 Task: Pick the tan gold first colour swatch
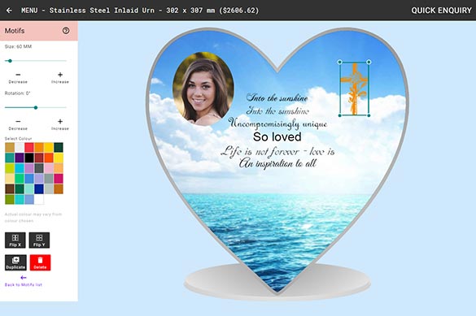tap(10, 148)
